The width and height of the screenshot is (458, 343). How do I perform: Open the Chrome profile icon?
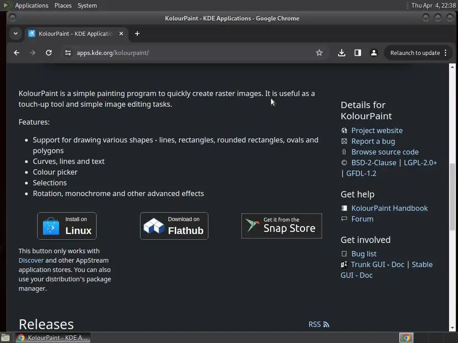(373, 53)
